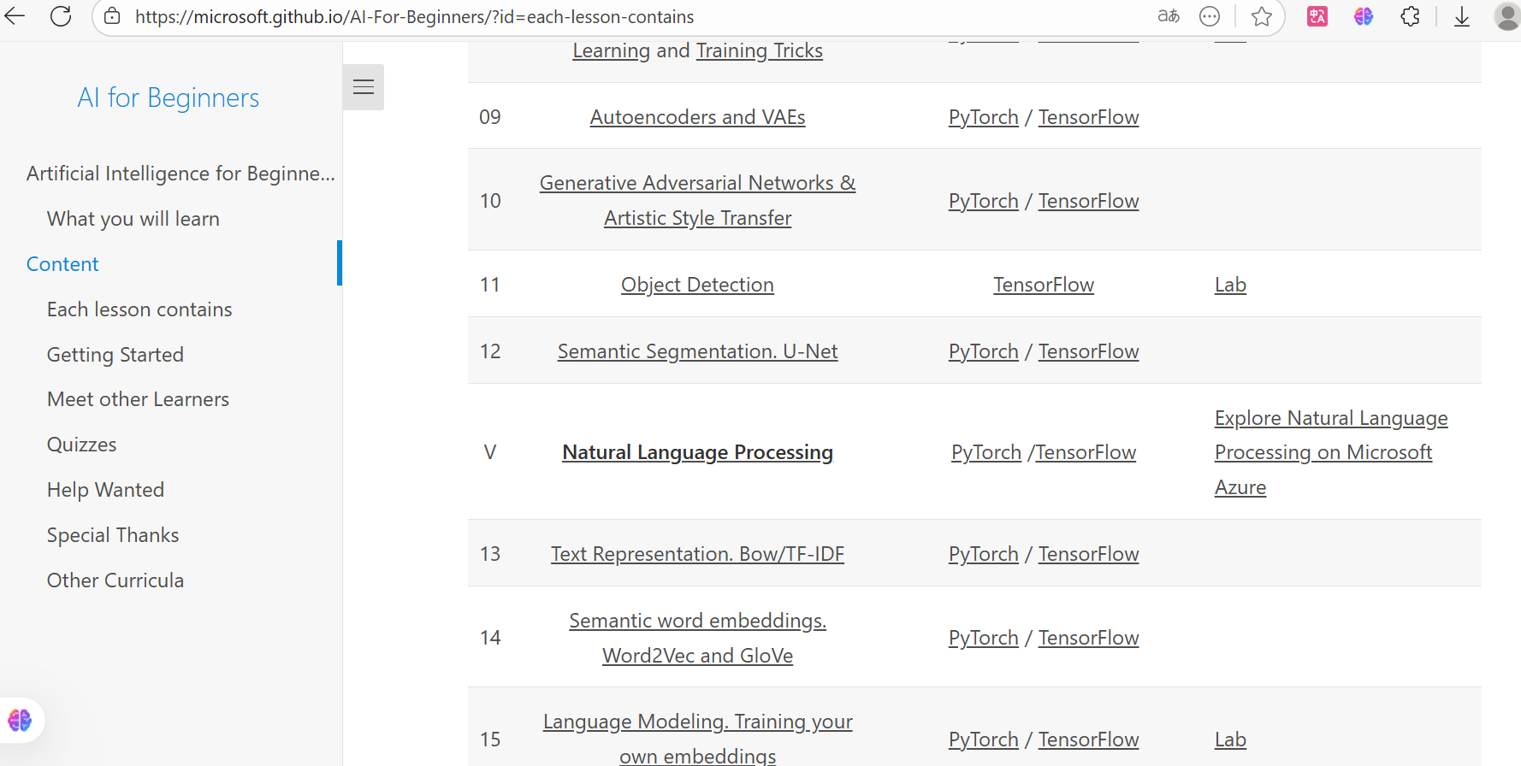Click the AI for Beginners title
This screenshot has width=1521, height=766.
[x=169, y=97]
